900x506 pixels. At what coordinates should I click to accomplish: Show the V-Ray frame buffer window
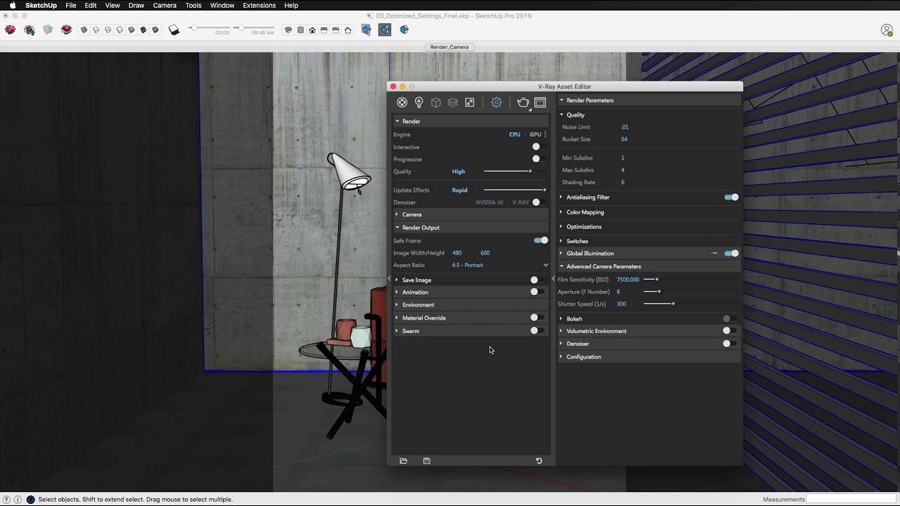coord(540,103)
